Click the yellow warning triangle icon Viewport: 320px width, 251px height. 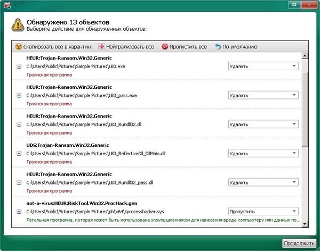19,24
